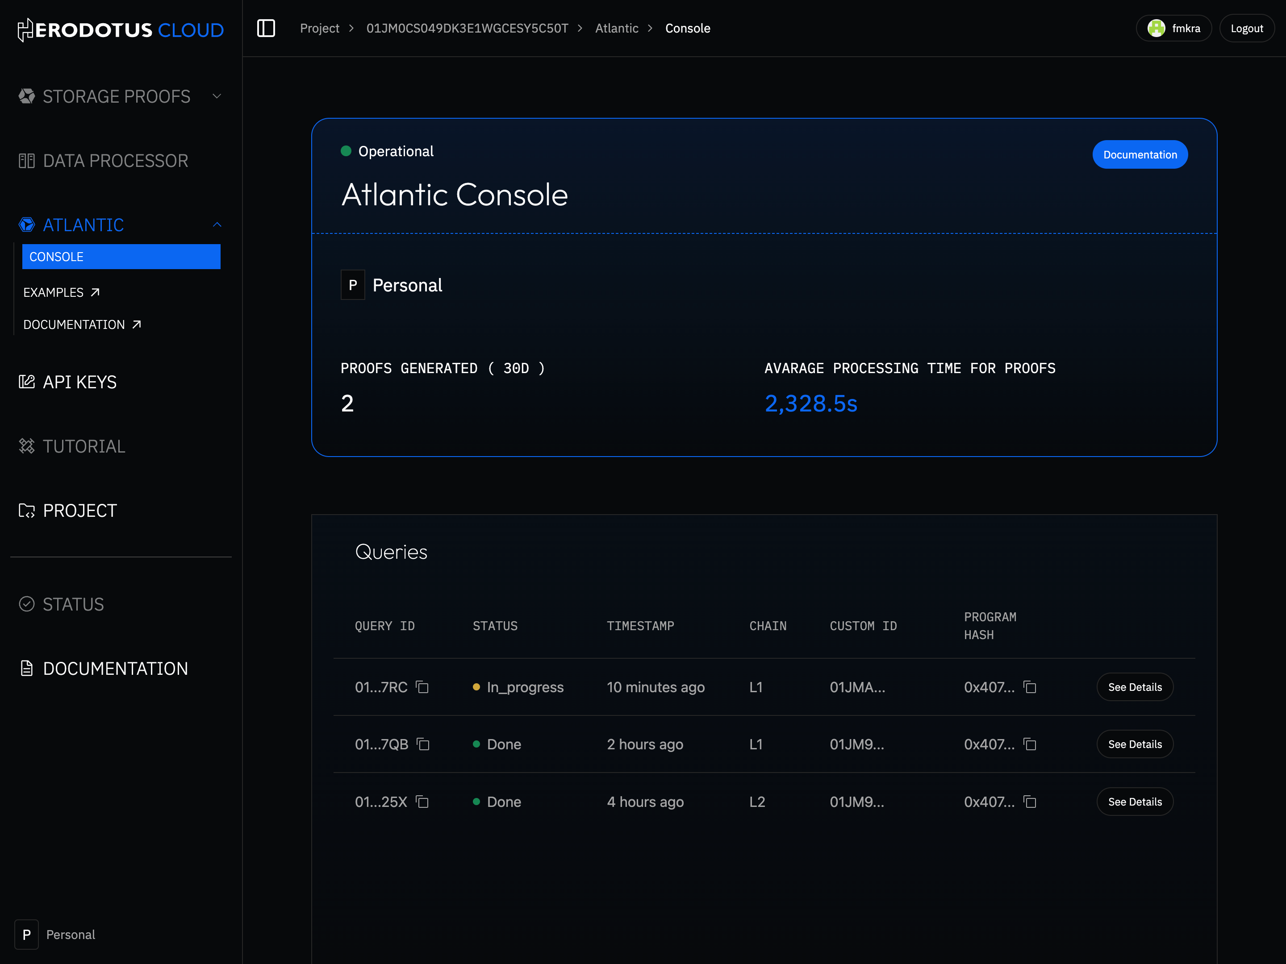This screenshot has width=1286, height=964.
Task: Click the Console breadcrumb
Action: pos(688,28)
